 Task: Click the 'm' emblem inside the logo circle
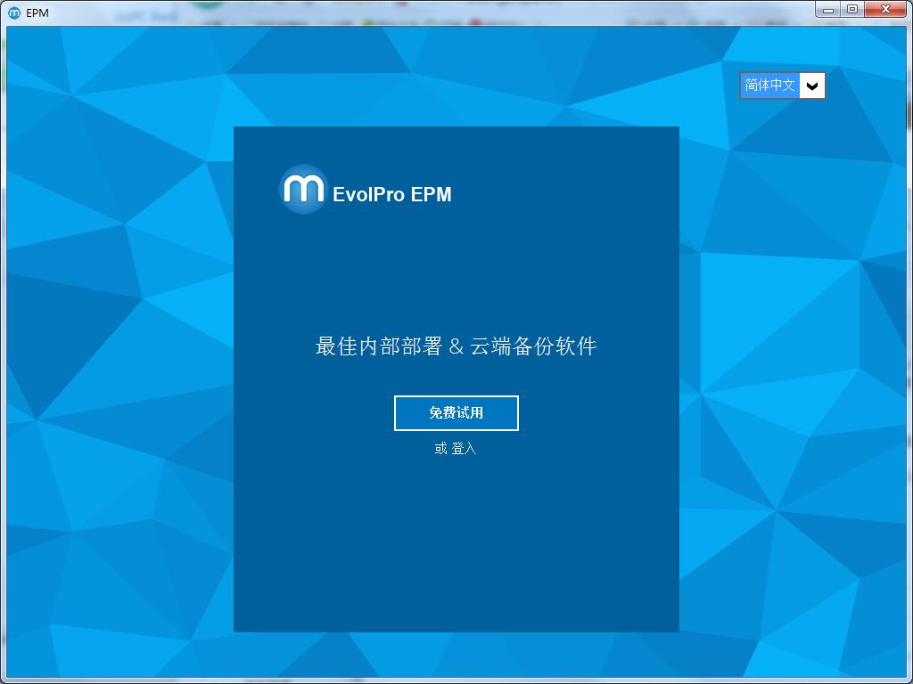click(x=303, y=189)
